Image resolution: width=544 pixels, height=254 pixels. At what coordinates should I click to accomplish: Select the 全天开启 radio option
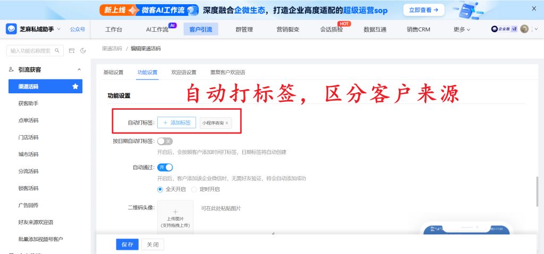160,189
